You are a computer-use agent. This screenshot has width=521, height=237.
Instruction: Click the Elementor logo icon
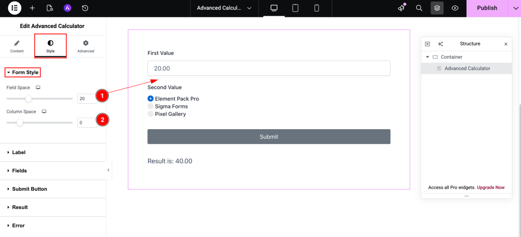tap(15, 8)
